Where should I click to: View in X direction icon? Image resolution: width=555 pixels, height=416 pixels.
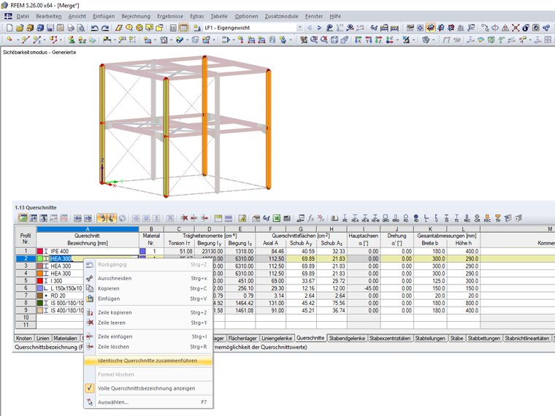pyautogui.click(x=359, y=39)
